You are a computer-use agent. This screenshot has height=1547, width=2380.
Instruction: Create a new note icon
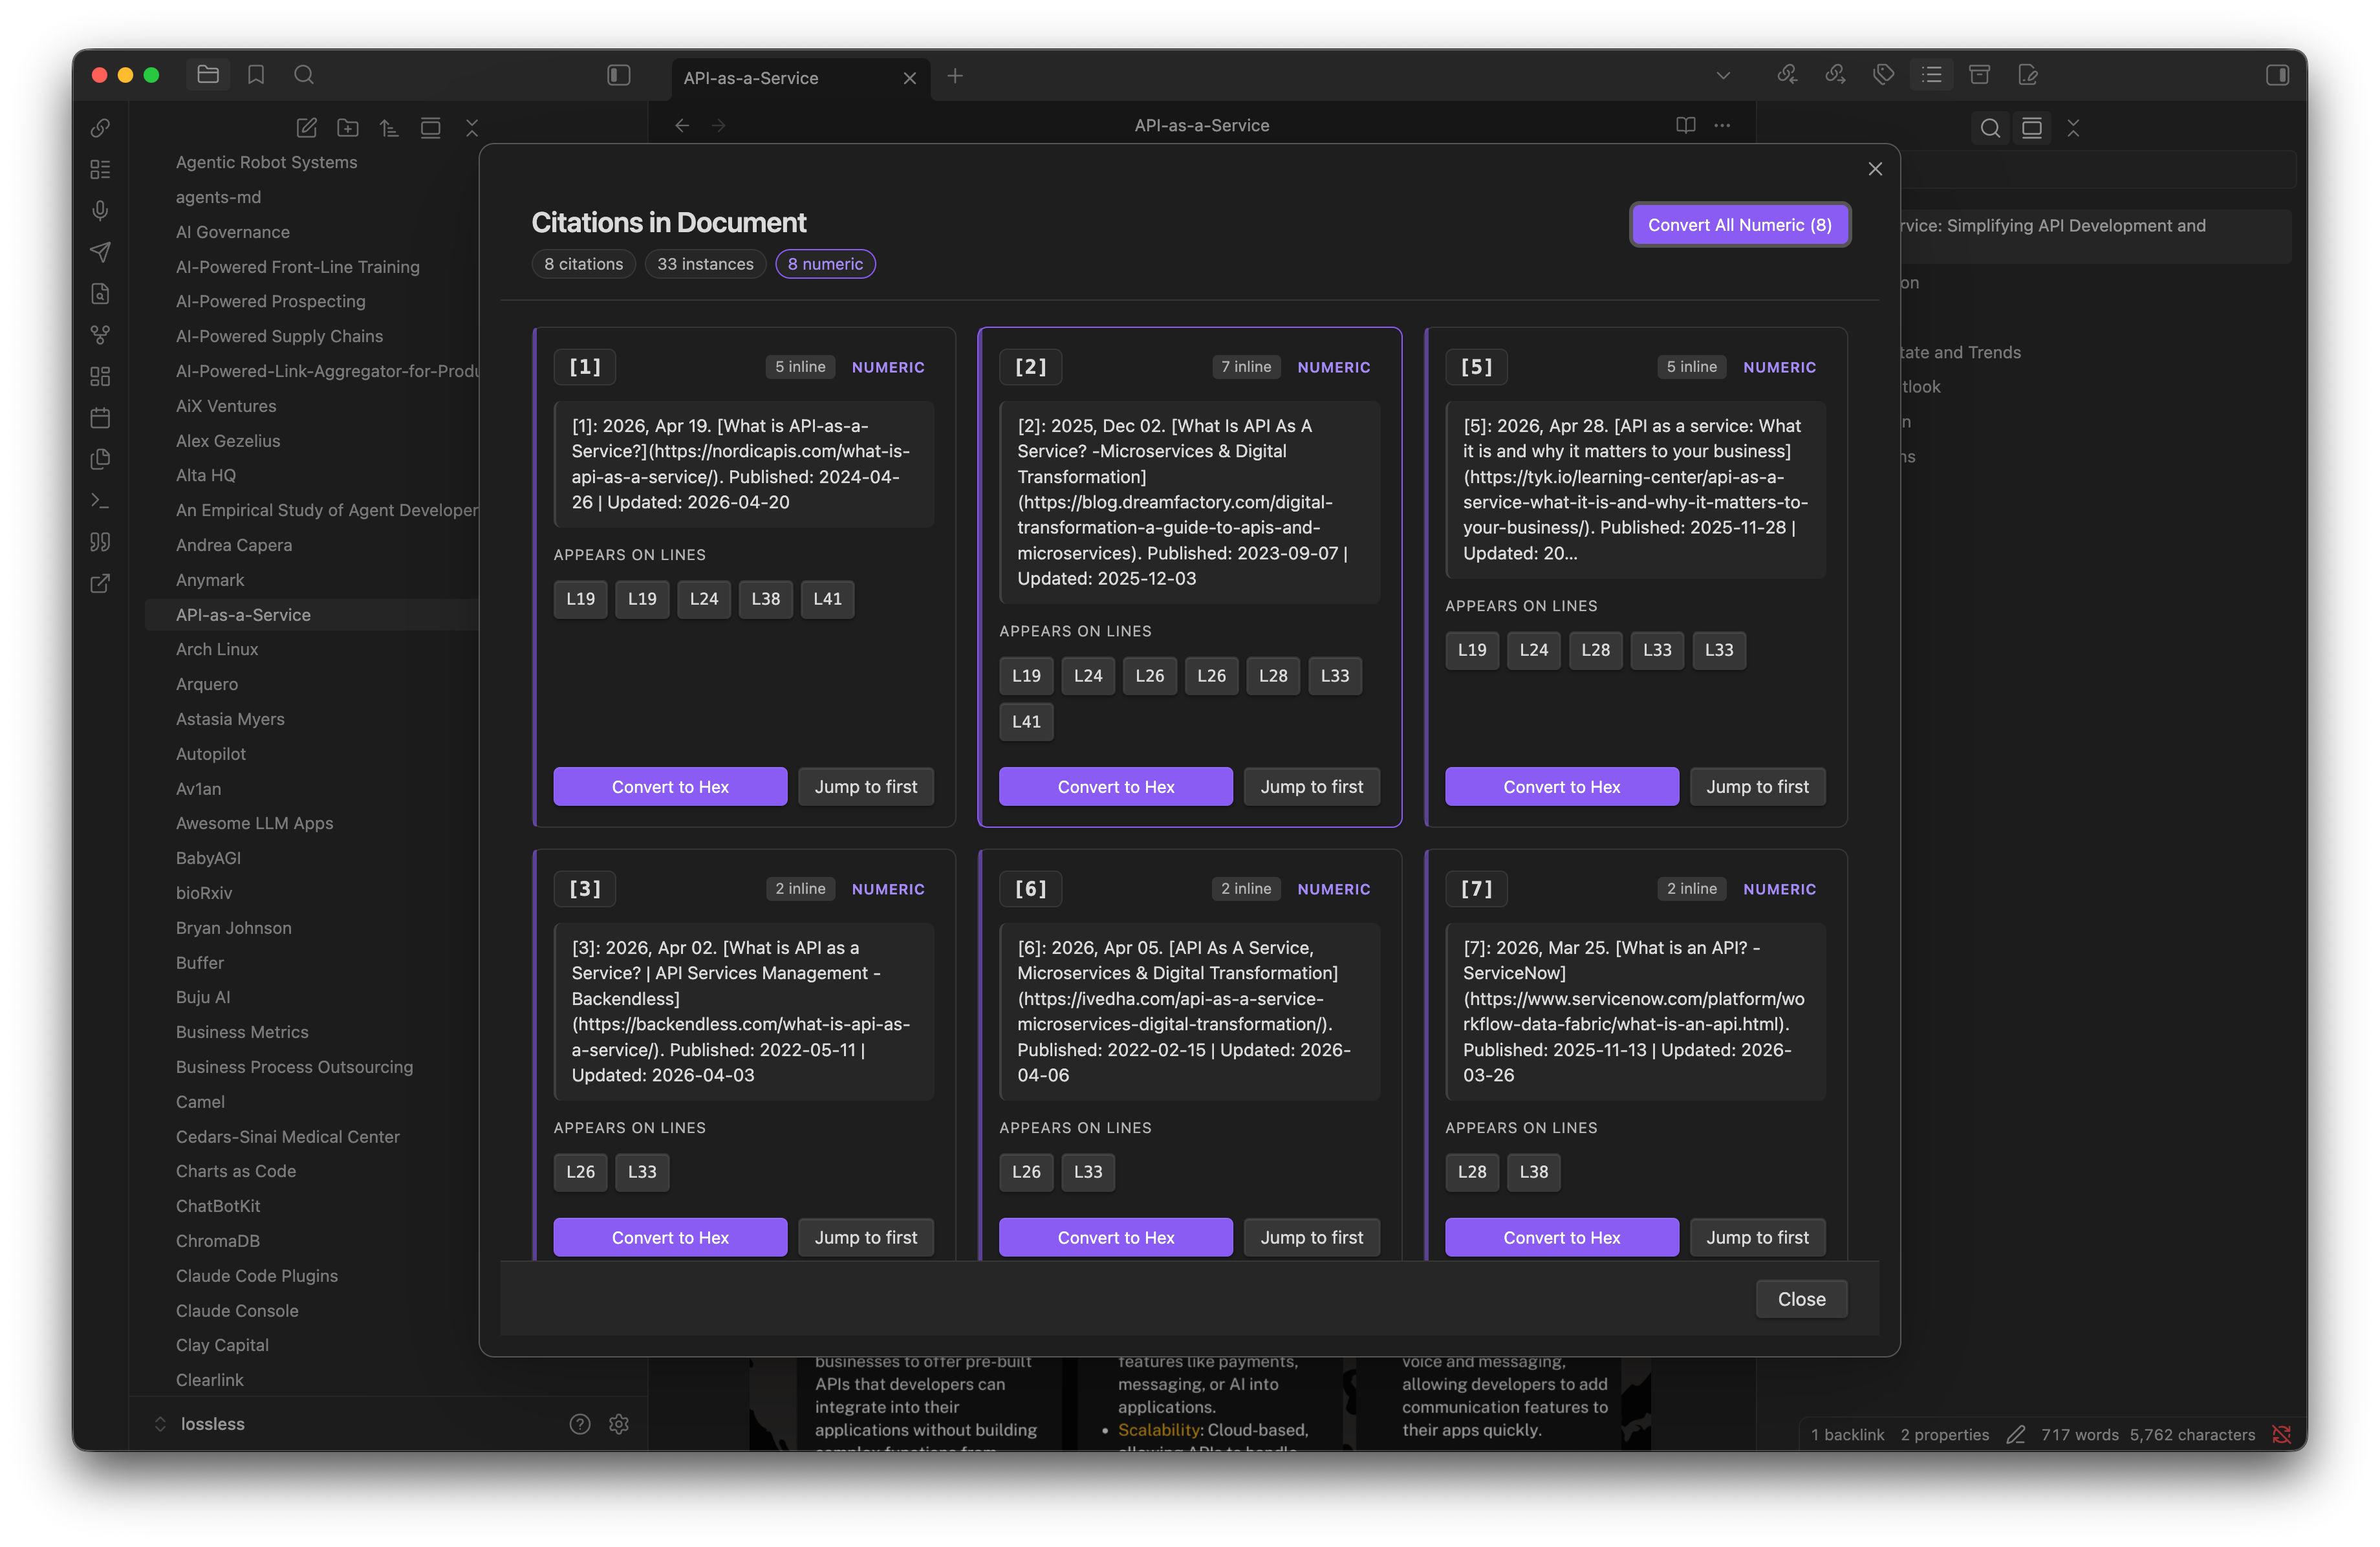pos(307,127)
